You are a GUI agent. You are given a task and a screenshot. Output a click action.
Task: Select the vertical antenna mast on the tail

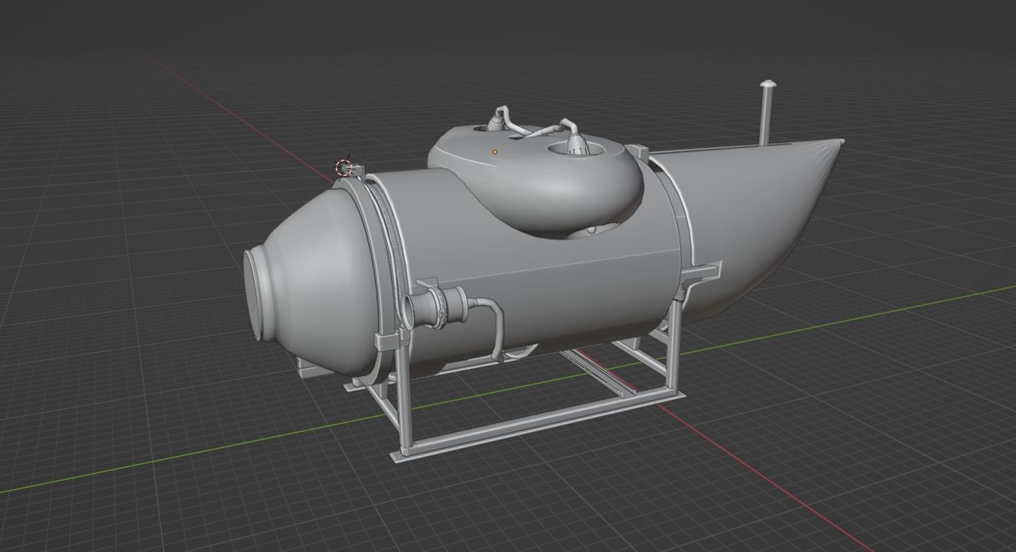(x=766, y=112)
